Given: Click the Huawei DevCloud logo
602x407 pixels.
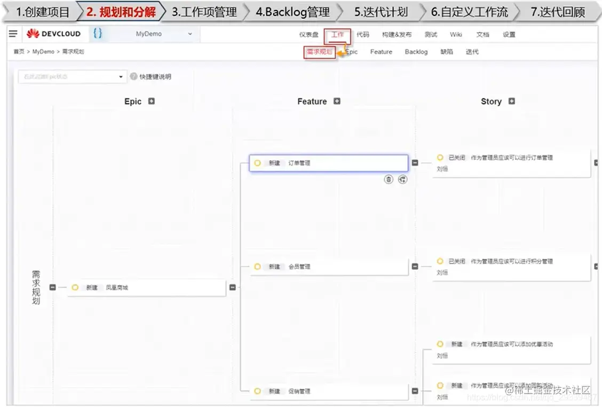Looking at the screenshot, I should click(54, 34).
